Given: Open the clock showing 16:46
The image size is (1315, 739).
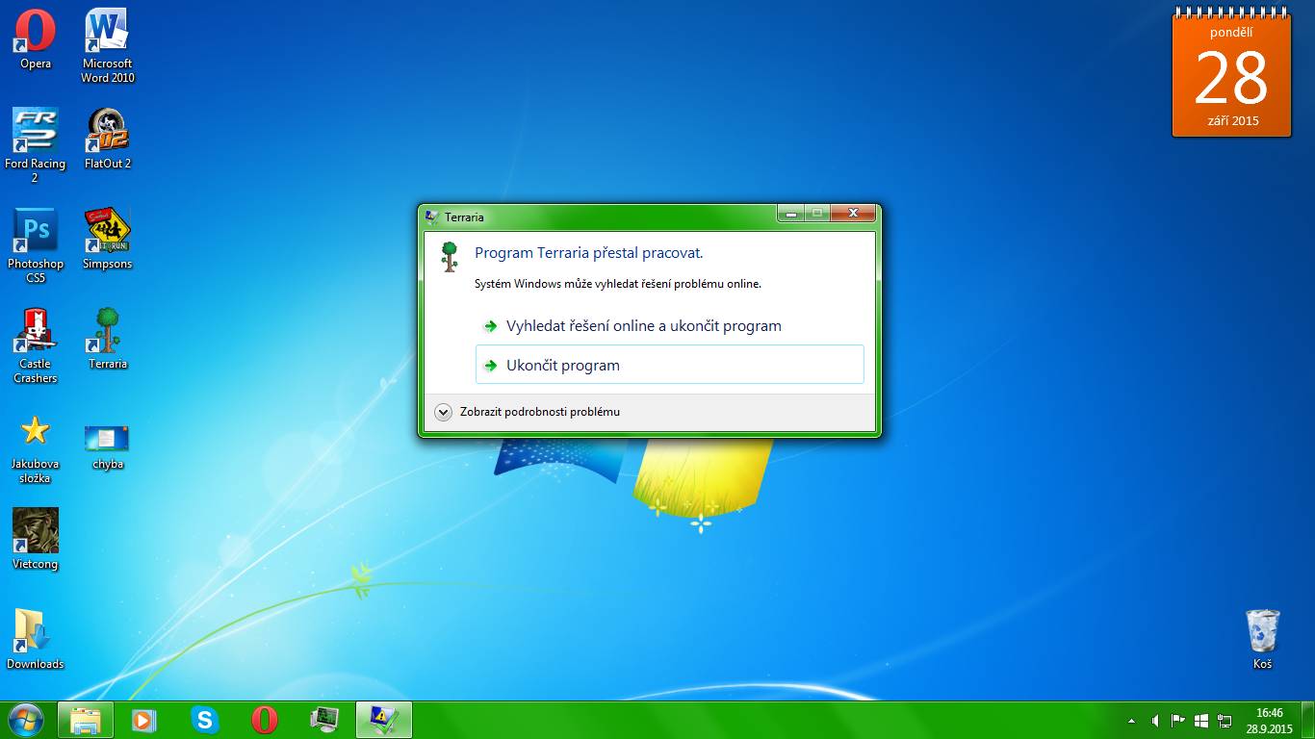Looking at the screenshot, I should (1270, 720).
